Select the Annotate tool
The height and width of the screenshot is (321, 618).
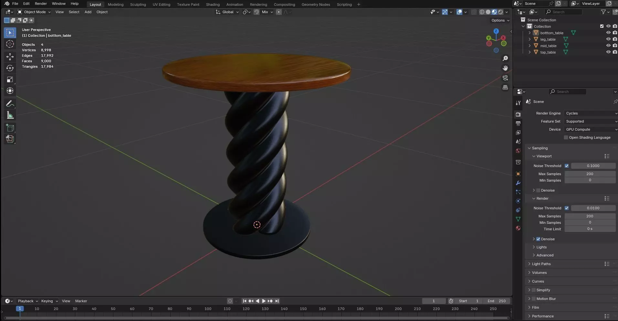click(x=10, y=104)
